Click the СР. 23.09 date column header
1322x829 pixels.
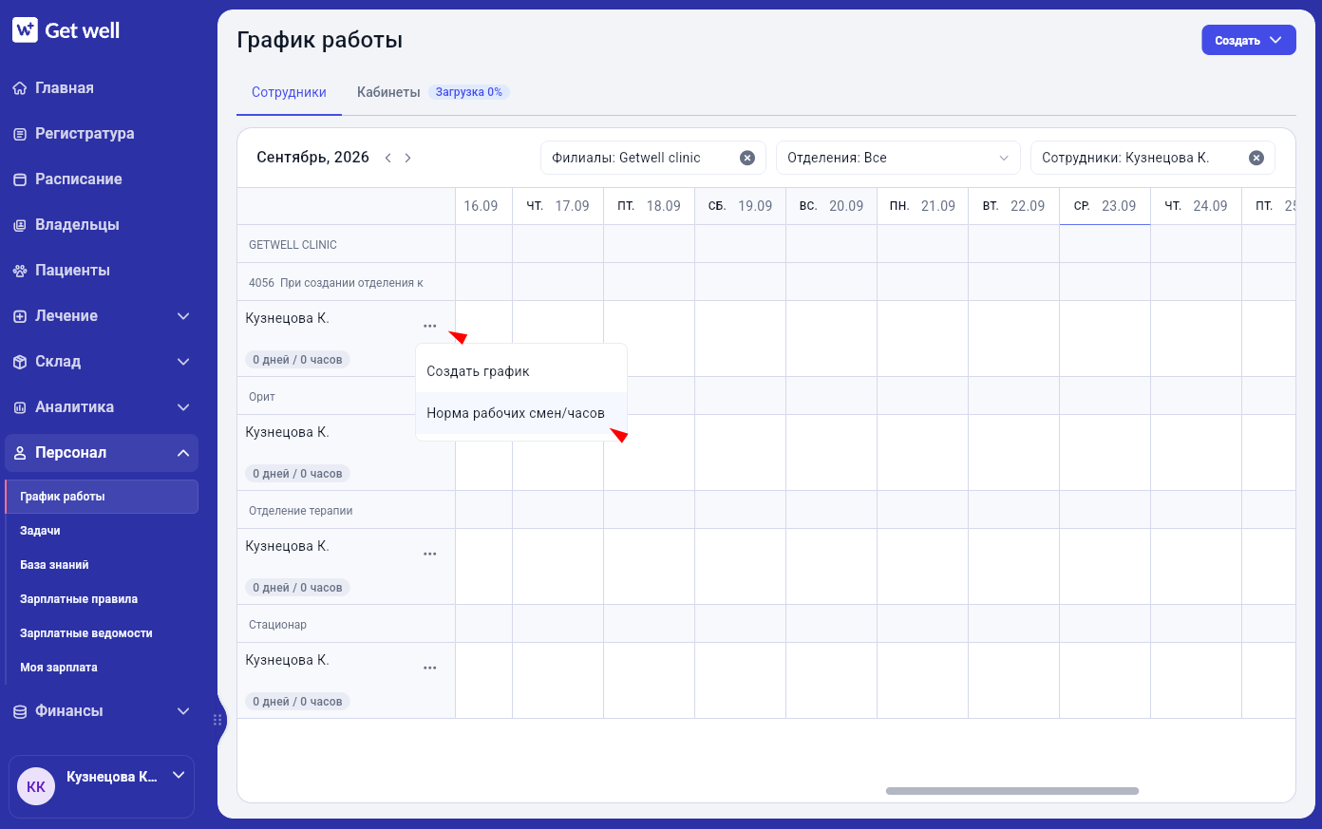1105,206
